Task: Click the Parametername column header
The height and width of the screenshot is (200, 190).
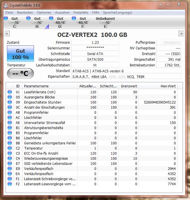Action: 50,86
